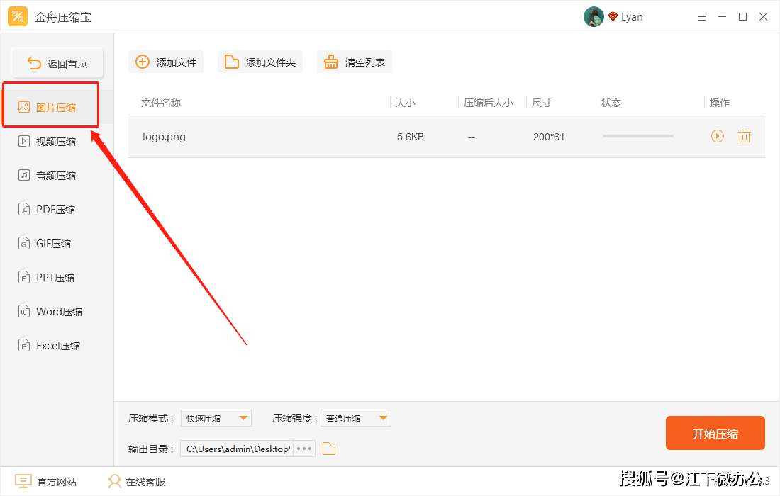The width and height of the screenshot is (780, 496).
Task: Expand the 压缩强度 dropdown
Action: click(355, 418)
